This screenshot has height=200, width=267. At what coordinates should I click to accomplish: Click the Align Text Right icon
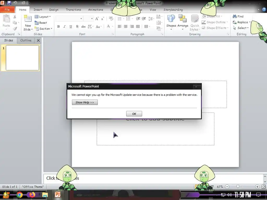pos(132,26)
